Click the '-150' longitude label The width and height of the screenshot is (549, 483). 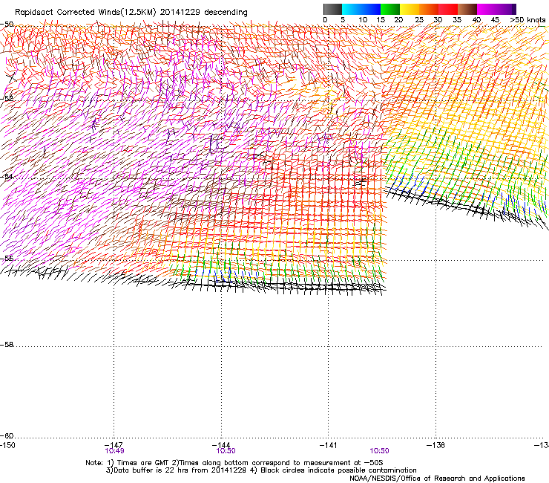tap(7, 445)
